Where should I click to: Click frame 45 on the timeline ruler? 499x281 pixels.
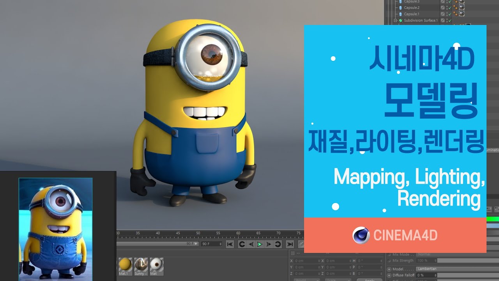pyautogui.click(x=178, y=233)
